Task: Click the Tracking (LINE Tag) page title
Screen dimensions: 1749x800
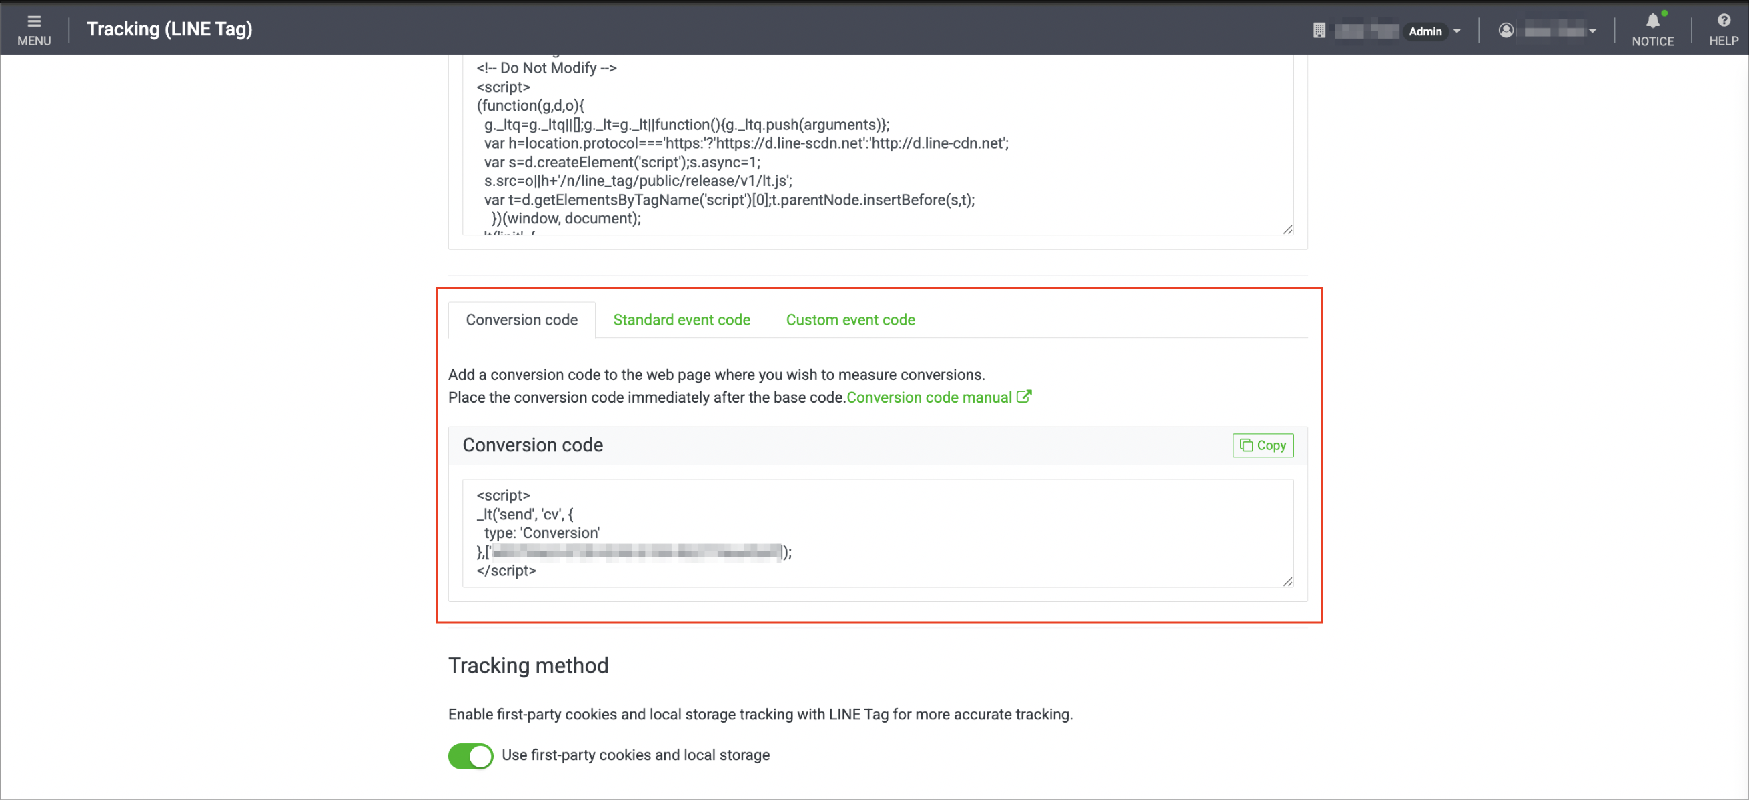Action: pyautogui.click(x=169, y=29)
